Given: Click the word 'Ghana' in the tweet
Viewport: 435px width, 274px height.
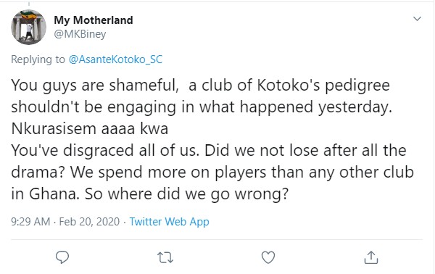Looking at the screenshot, I should 54,194.
